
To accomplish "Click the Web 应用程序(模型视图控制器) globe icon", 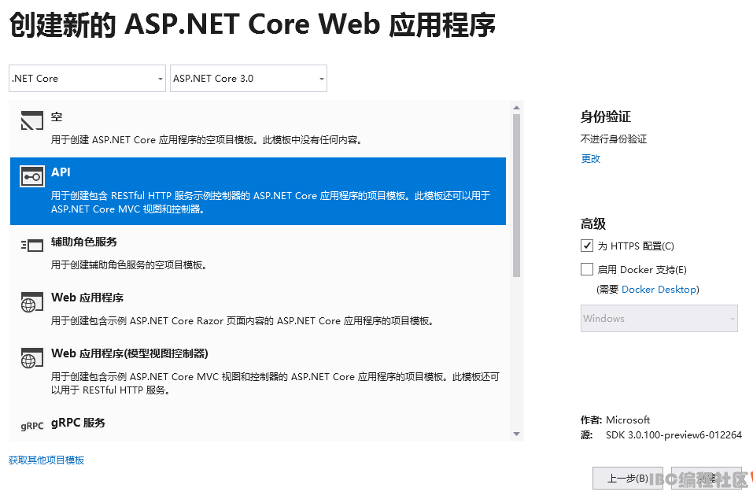I will [x=32, y=358].
